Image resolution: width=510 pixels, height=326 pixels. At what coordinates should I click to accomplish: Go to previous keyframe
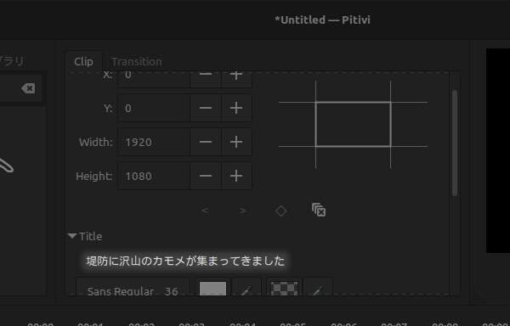tap(205, 211)
